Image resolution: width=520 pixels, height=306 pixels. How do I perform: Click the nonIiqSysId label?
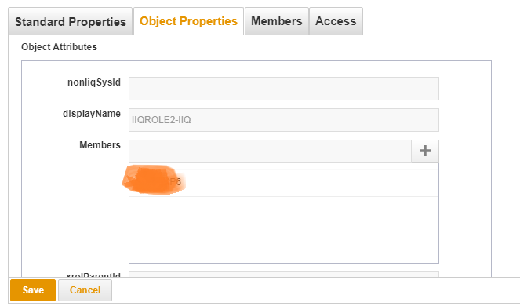tap(94, 82)
